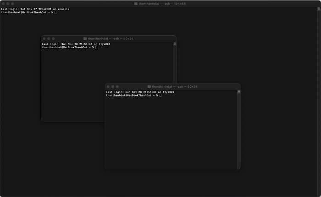Click the title text of the ttys001 80x24 window
Image resolution: width=321 pixels, height=197 pixels.
click(175, 86)
